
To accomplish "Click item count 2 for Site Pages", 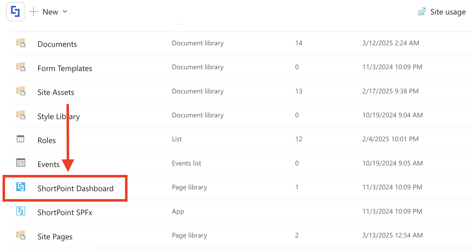I will [x=297, y=235].
